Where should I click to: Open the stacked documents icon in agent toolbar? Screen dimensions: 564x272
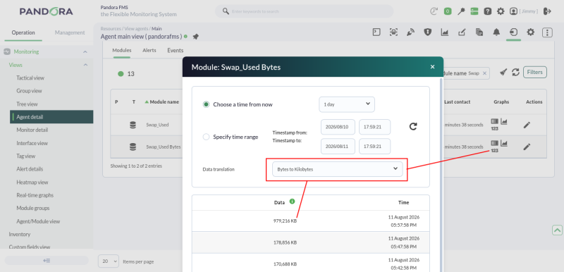(x=479, y=32)
